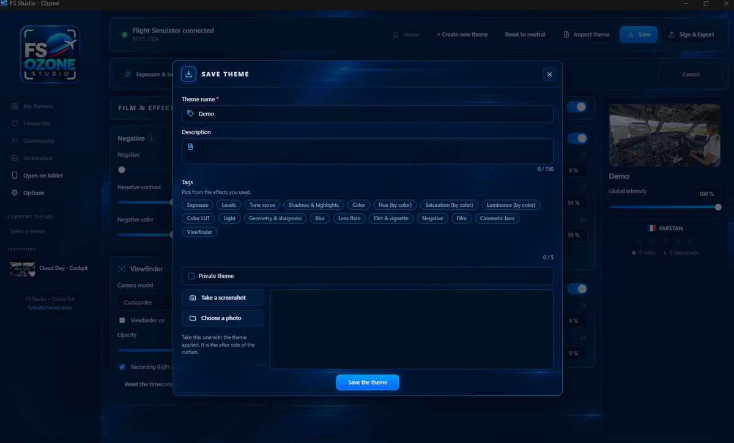Toggle the Film & Effects switch

tap(577, 107)
